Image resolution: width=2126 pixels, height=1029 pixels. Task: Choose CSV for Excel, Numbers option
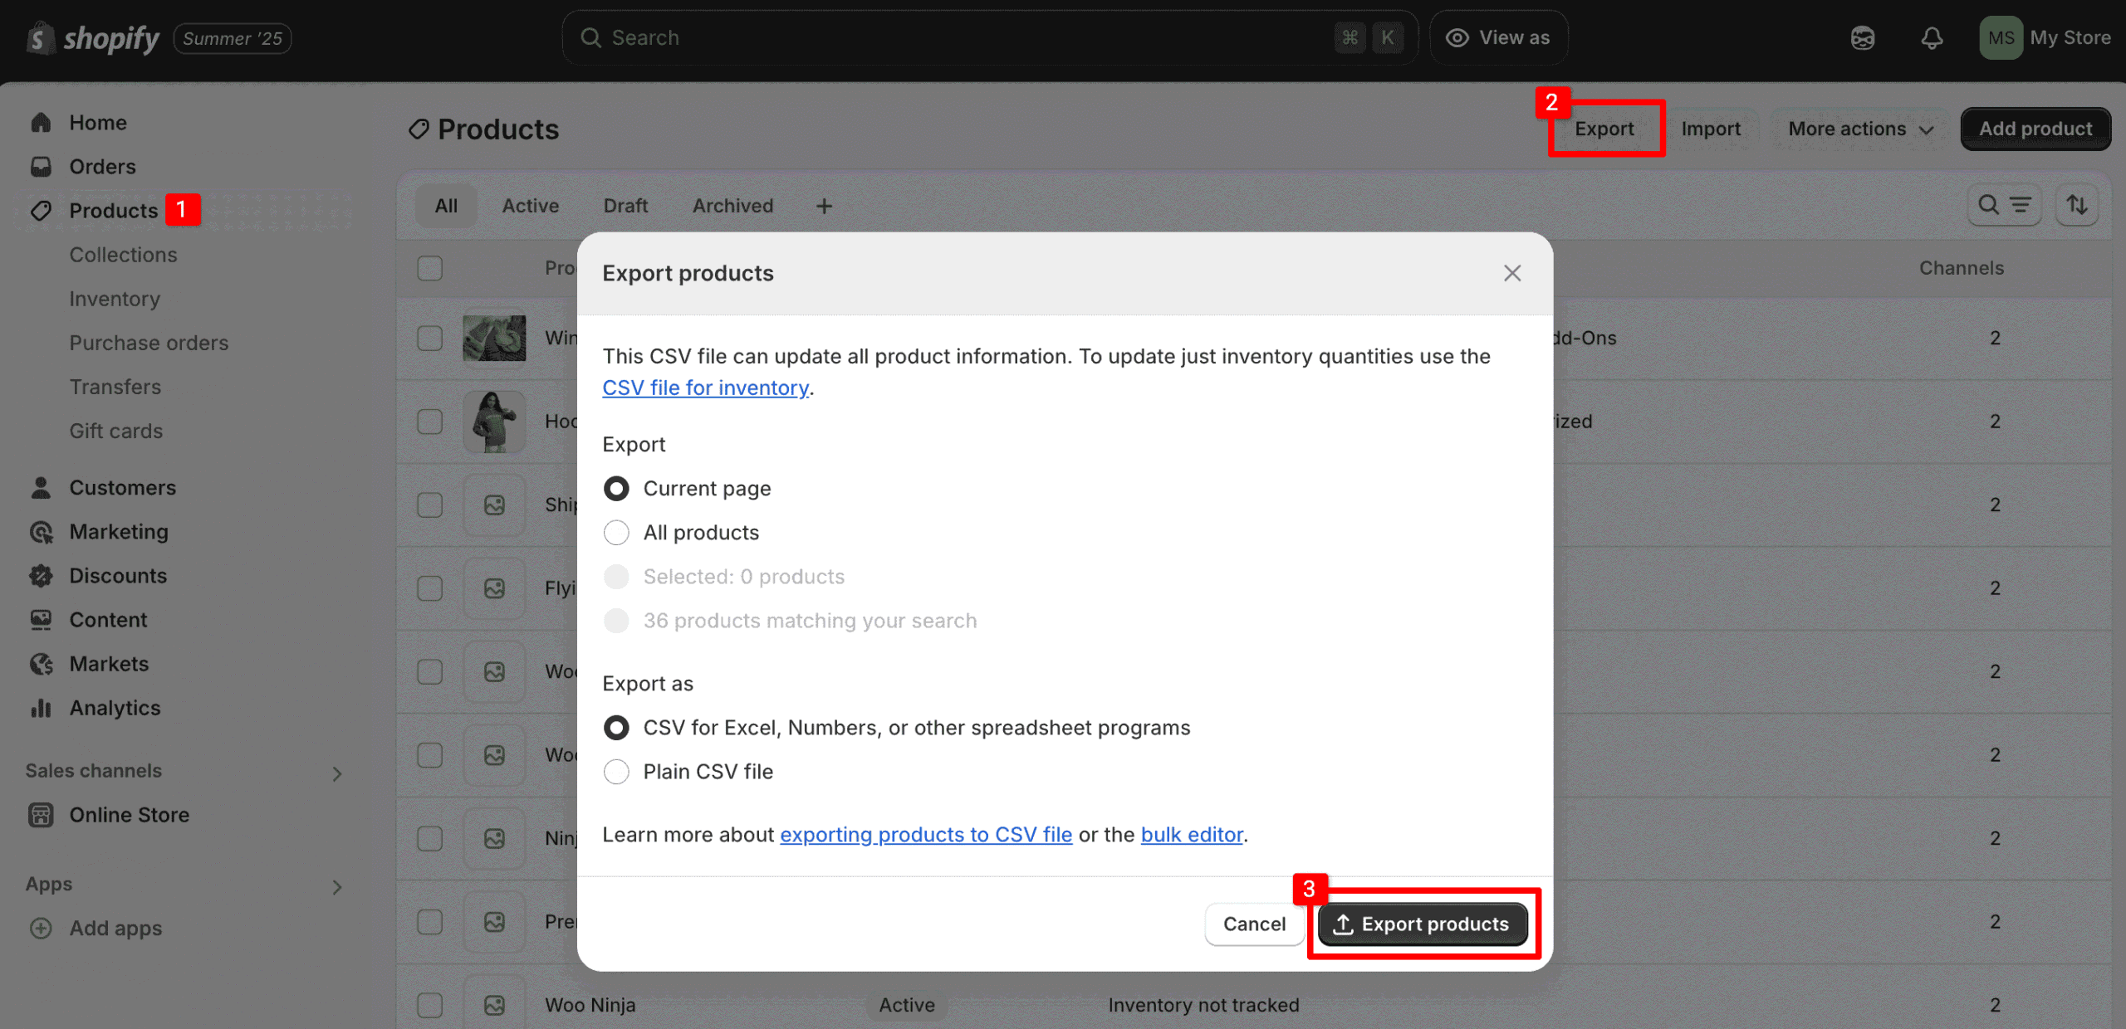[616, 728]
